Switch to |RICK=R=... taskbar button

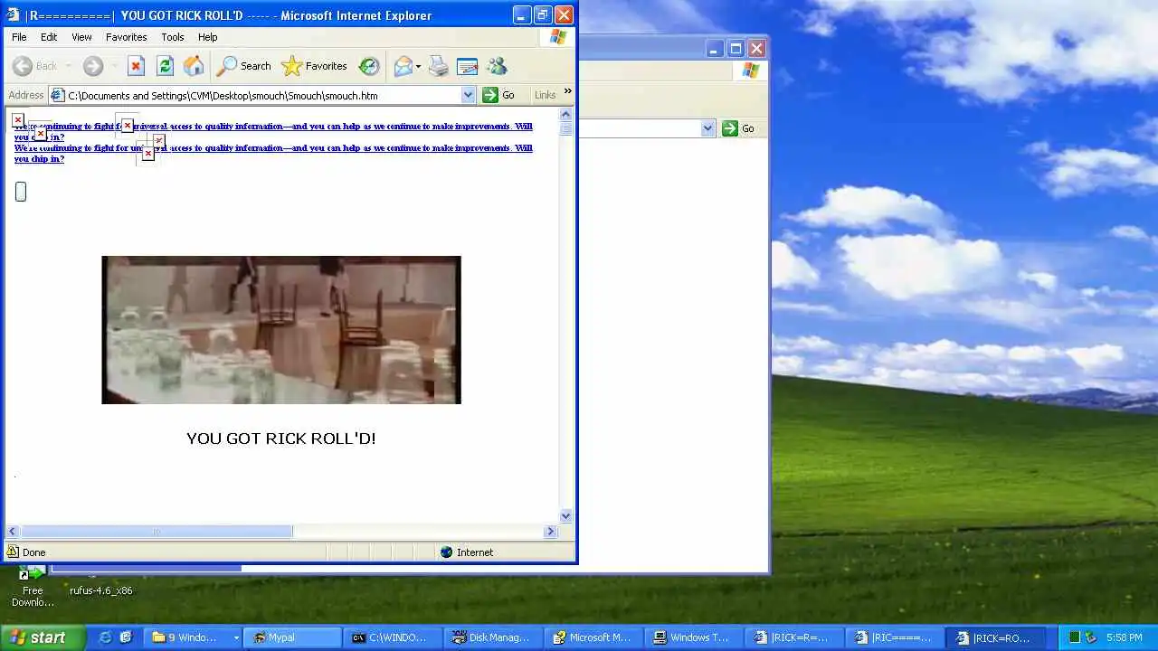[x=796, y=637]
